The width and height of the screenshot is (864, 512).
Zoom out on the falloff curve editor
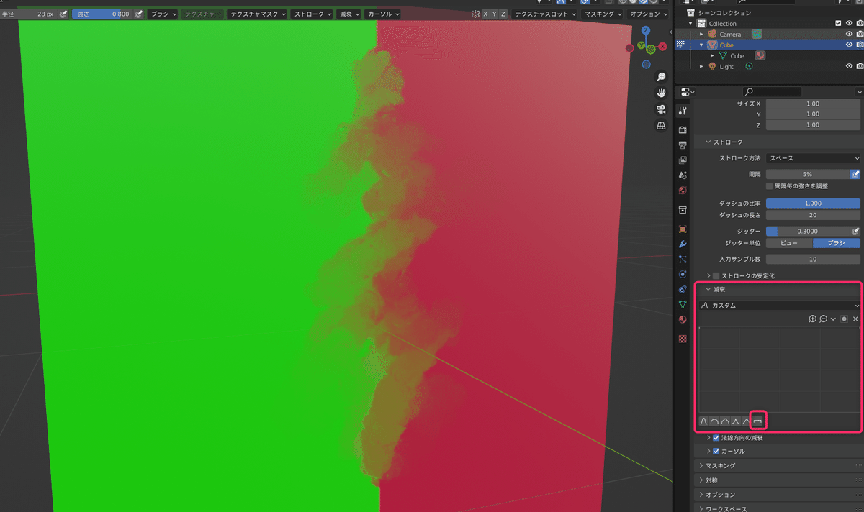pyautogui.click(x=823, y=319)
